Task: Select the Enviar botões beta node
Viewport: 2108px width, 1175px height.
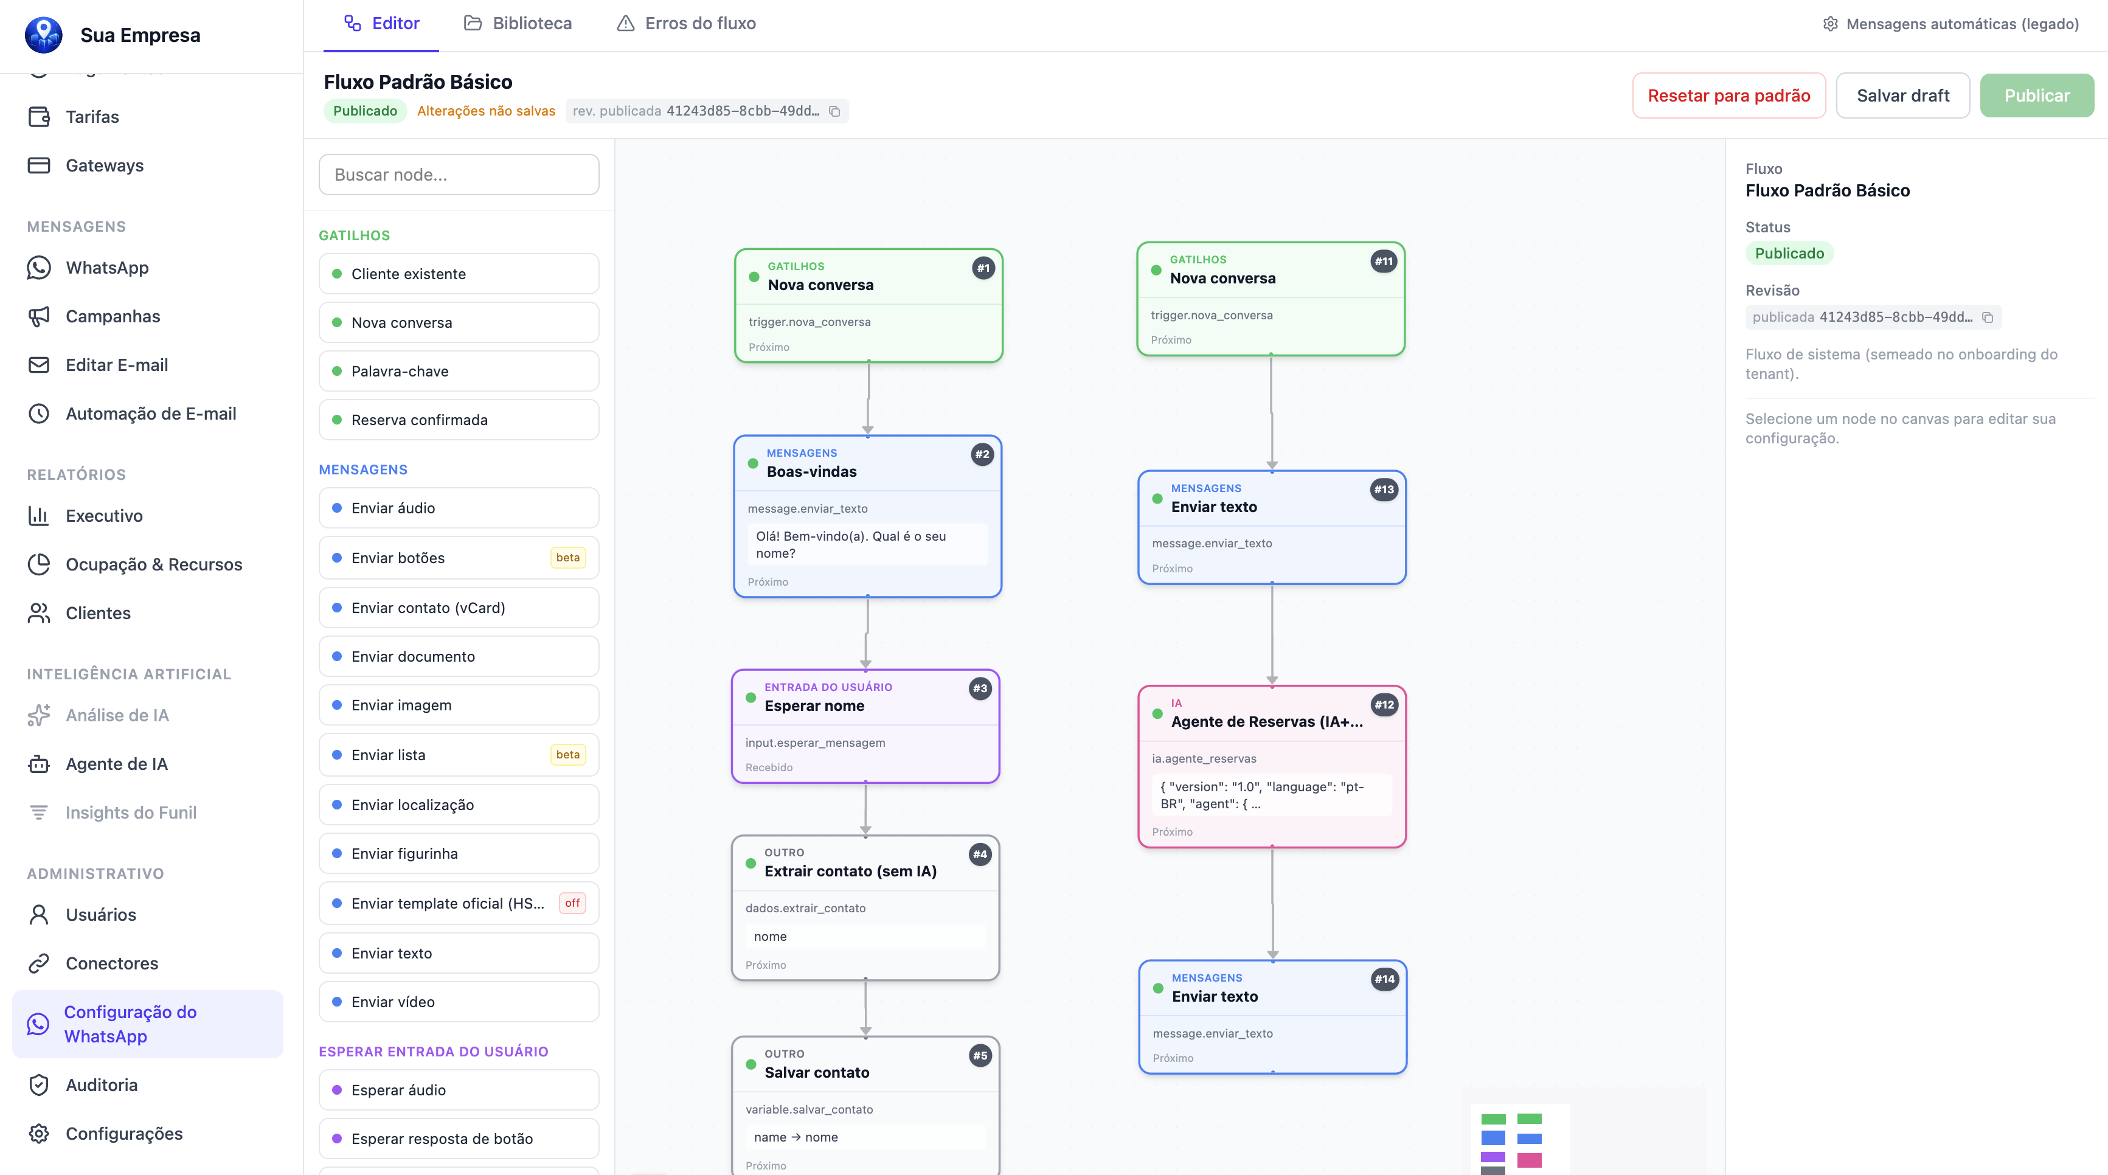Action: (x=459, y=558)
